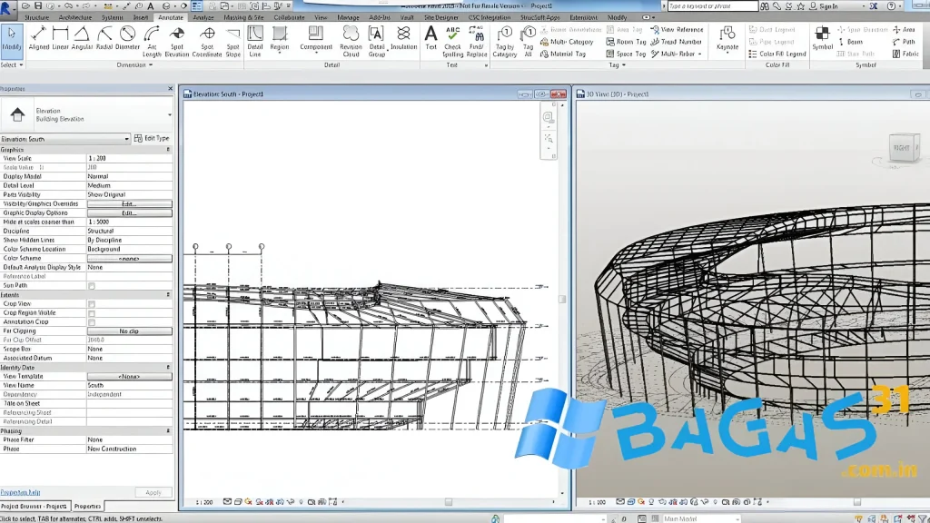Open the Component tool
The height and width of the screenshot is (523, 930).
click(x=315, y=40)
